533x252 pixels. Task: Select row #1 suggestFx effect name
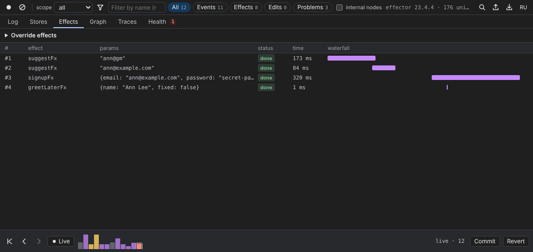(43, 58)
